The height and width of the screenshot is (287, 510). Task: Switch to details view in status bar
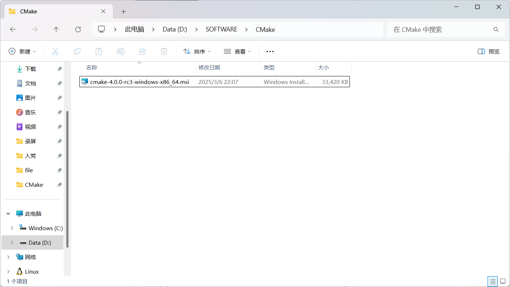pyautogui.click(x=493, y=281)
